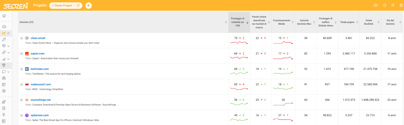404x125 pixels.
Task: Open the bar chart sidebar icon
Action: [x=4, y=59]
